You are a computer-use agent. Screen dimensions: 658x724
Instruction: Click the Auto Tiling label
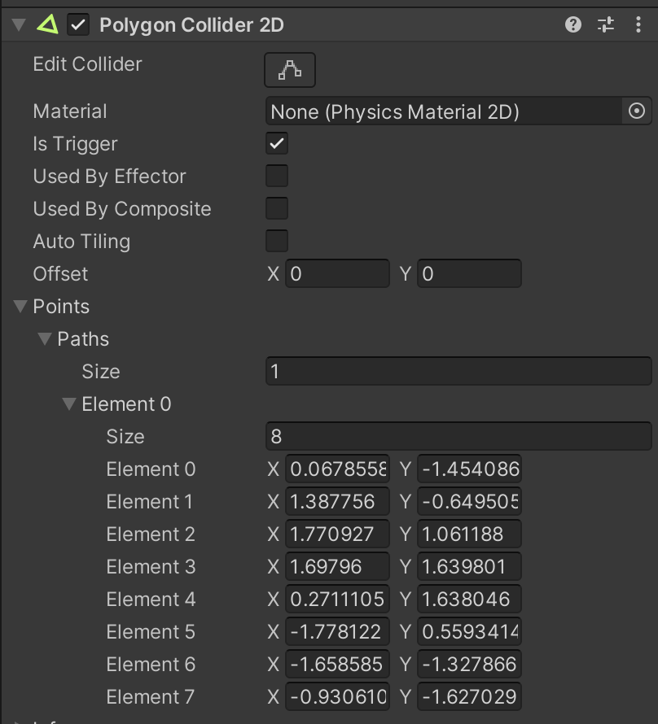81,242
